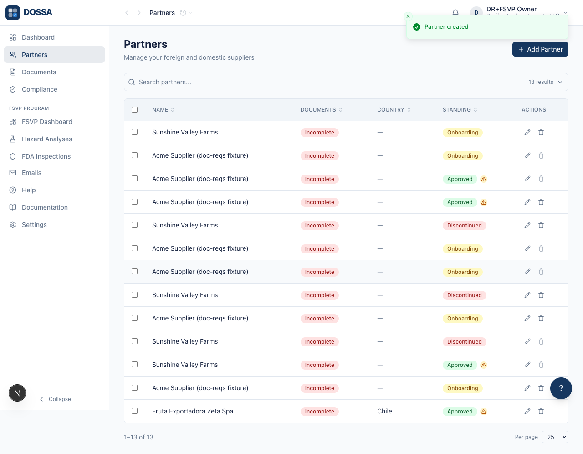Image resolution: width=583 pixels, height=454 pixels.
Task: Sort table by the Standing column
Action: pyautogui.click(x=460, y=110)
